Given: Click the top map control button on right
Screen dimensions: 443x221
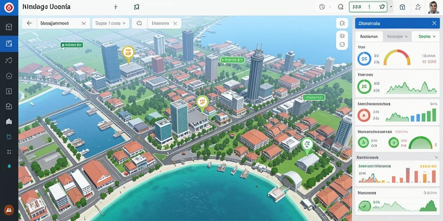Looking at the screenshot, I should pyautogui.click(x=342, y=23).
